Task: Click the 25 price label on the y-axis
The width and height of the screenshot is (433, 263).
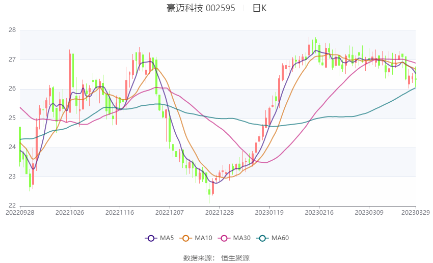Action: (12, 118)
